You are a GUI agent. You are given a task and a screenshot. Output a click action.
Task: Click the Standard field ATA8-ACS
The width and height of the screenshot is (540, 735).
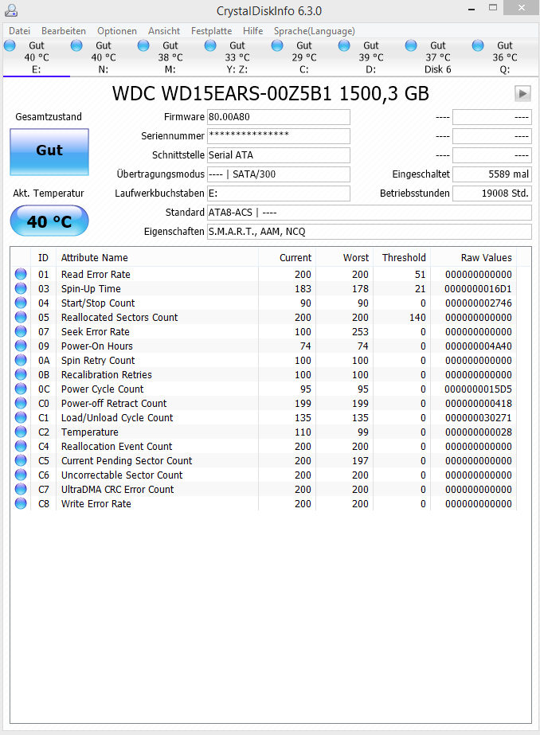[x=370, y=213]
